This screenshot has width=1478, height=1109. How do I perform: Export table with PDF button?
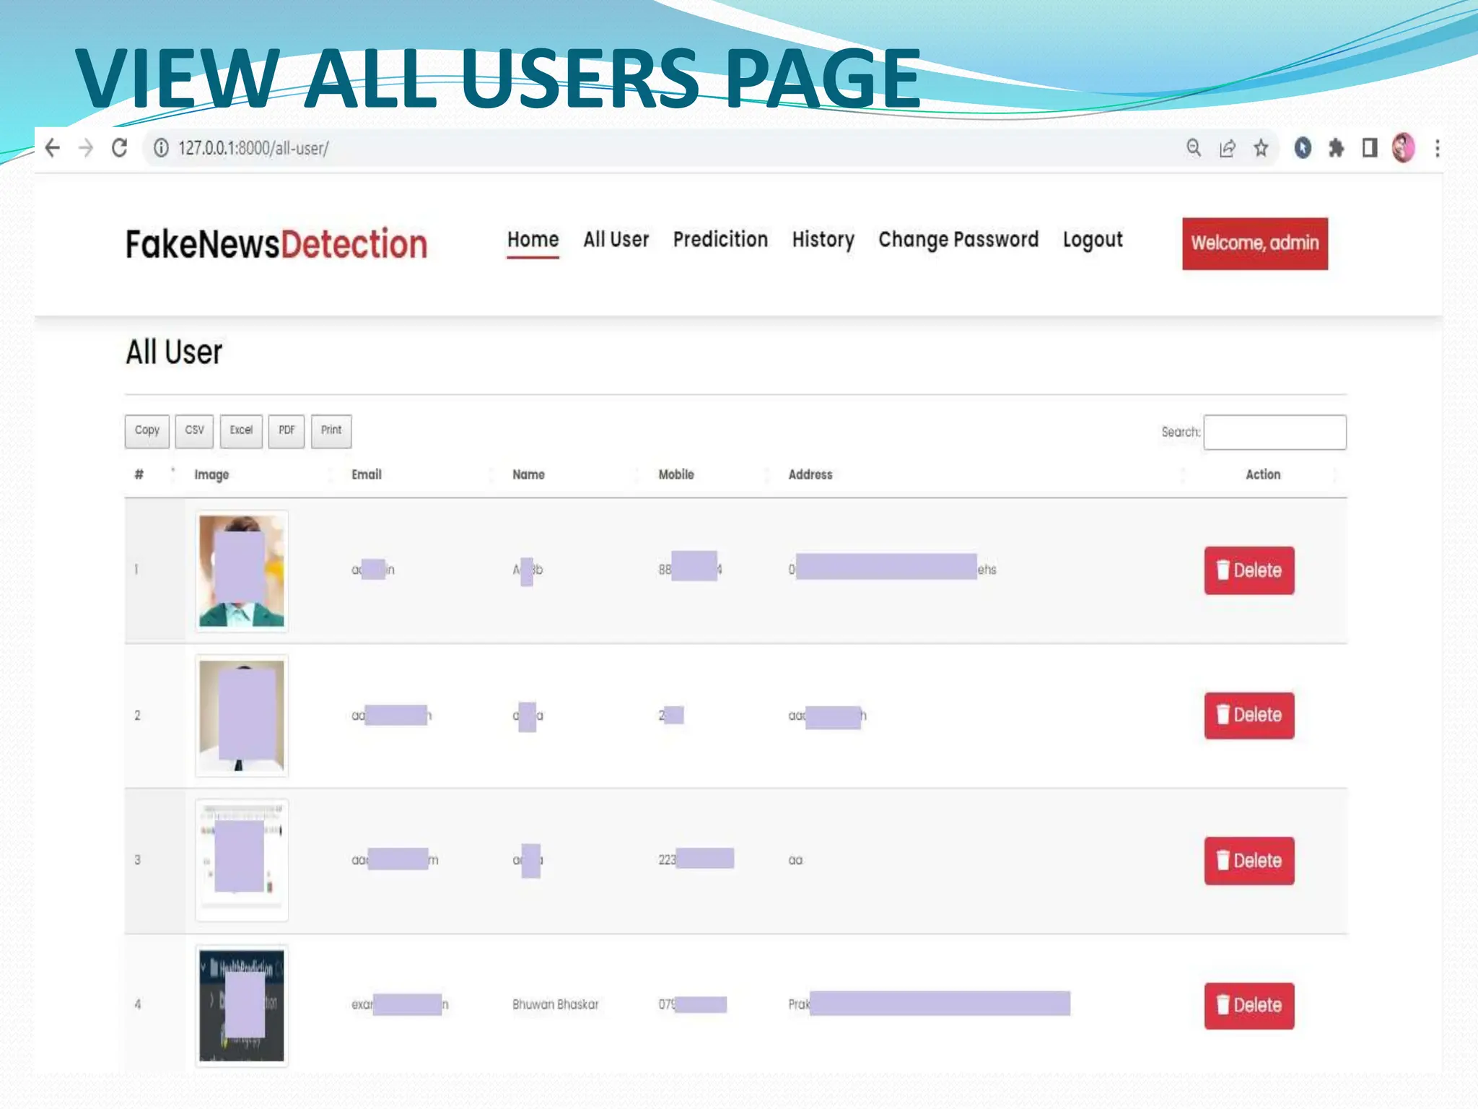[x=287, y=431]
